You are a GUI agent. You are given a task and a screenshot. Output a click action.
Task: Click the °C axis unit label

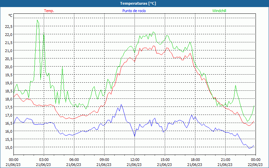tap(10, 15)
